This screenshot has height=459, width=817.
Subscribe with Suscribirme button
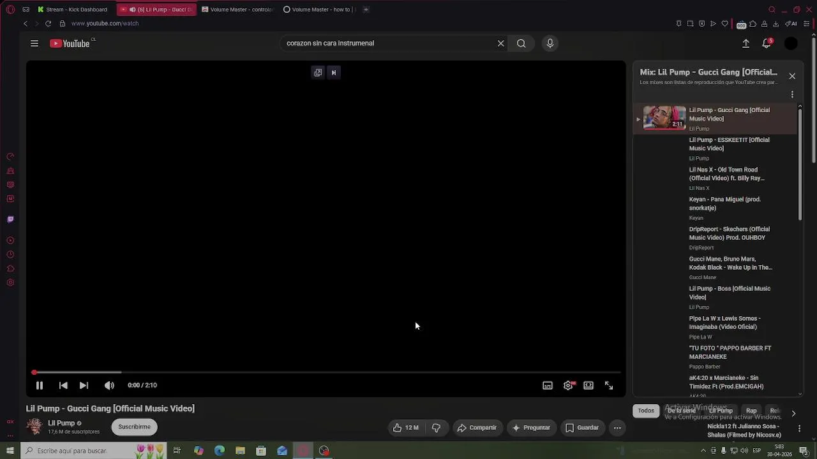pyautogui.click(x=134, y=427)
